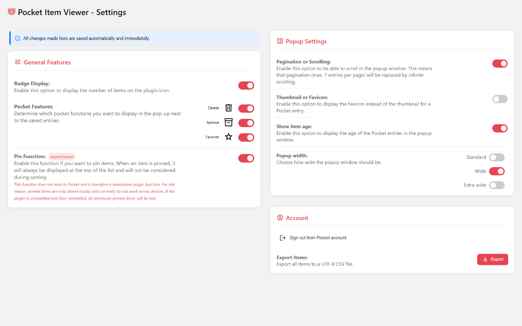
Task: Click the General Features sliders icon
Action: [18, 62]
